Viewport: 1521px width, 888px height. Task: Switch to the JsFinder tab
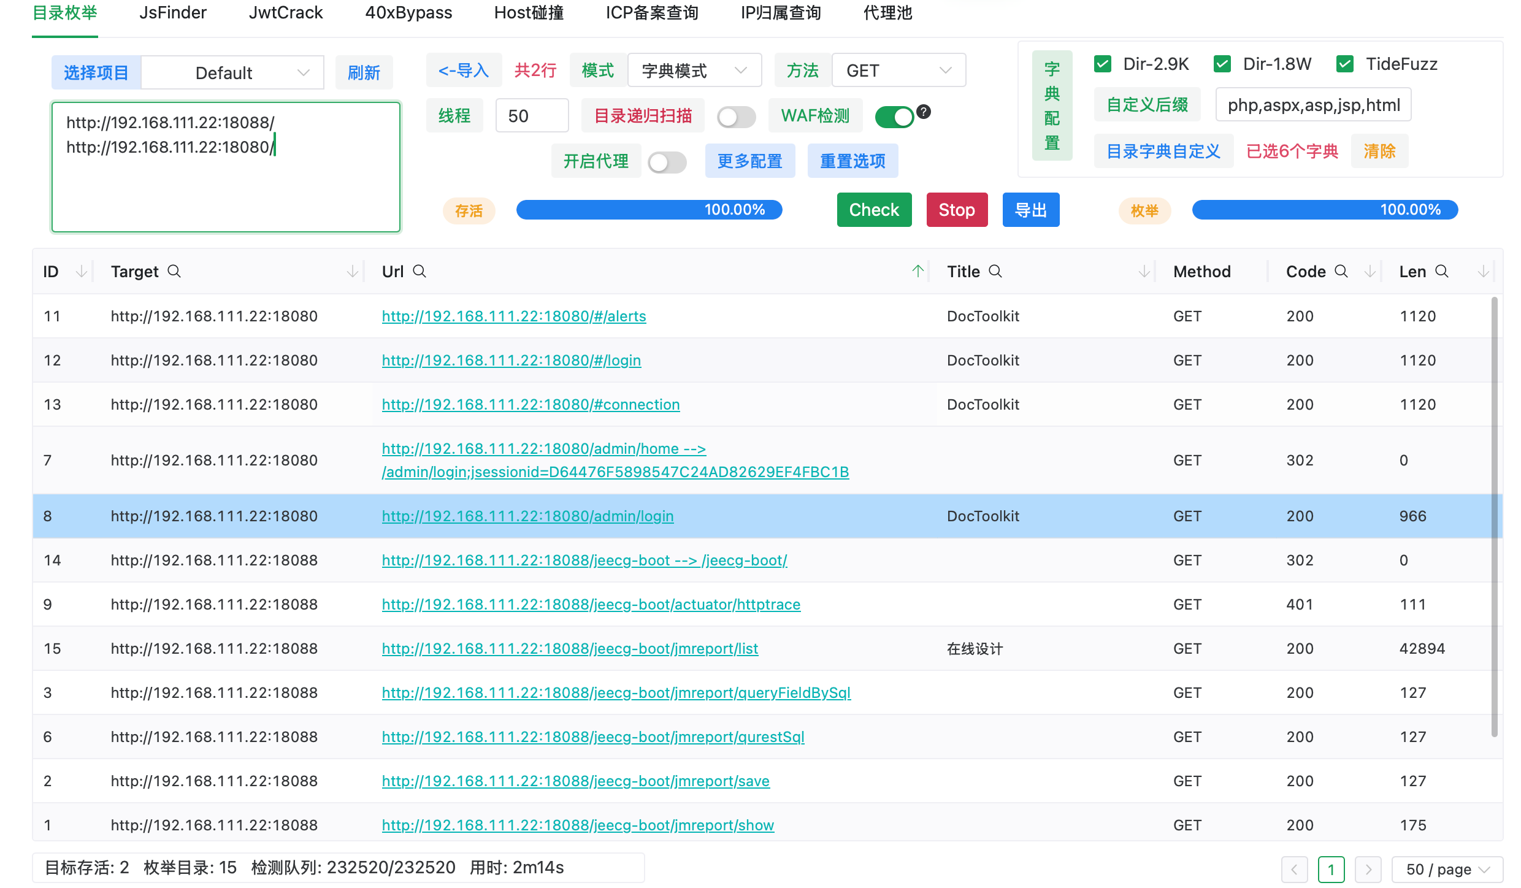click(x=173, y=12)
